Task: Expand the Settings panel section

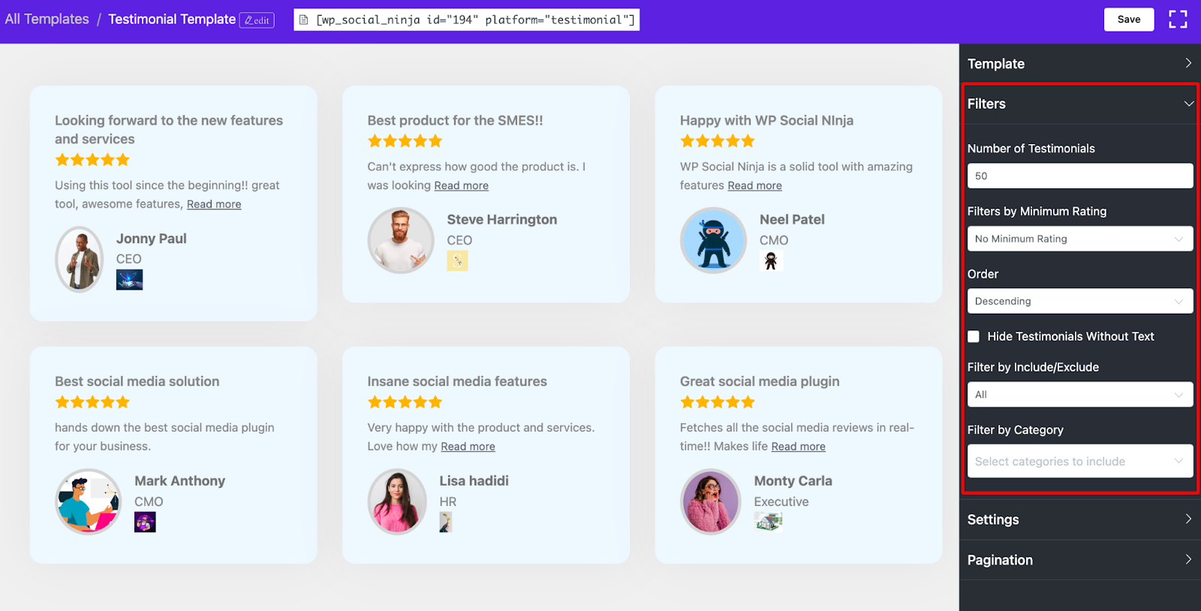Action: (1080, 519)
